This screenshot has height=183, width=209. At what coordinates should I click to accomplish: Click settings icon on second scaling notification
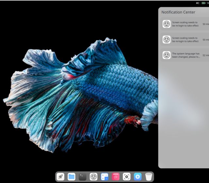pos(167,40)
